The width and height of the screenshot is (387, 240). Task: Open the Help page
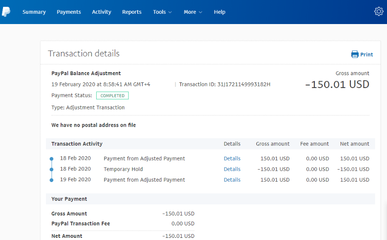[219, 12]
